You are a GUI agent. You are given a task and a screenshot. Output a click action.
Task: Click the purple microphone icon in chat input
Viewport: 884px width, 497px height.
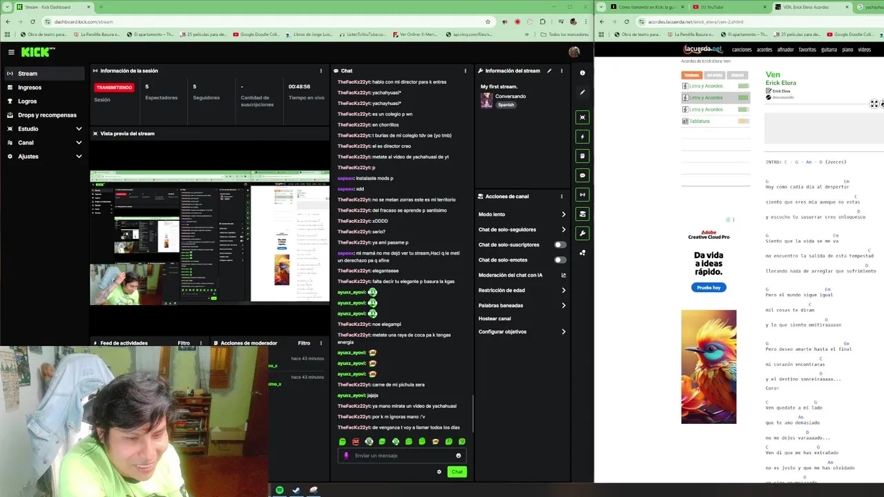[347, 456]
